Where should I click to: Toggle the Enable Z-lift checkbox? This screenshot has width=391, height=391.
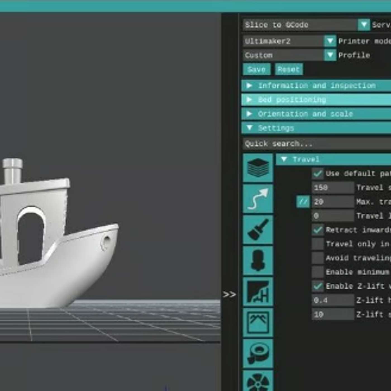318,286
